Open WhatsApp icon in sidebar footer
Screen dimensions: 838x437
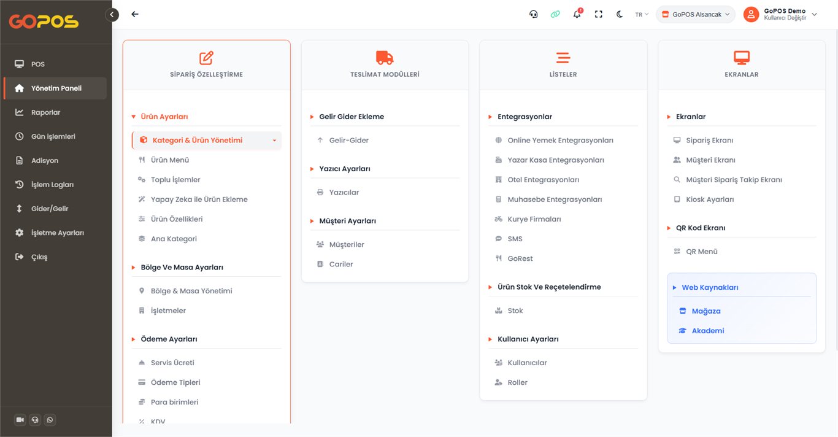(x=50, y=420)
